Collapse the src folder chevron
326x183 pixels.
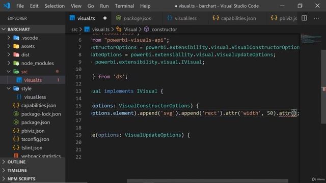(9, 72)
